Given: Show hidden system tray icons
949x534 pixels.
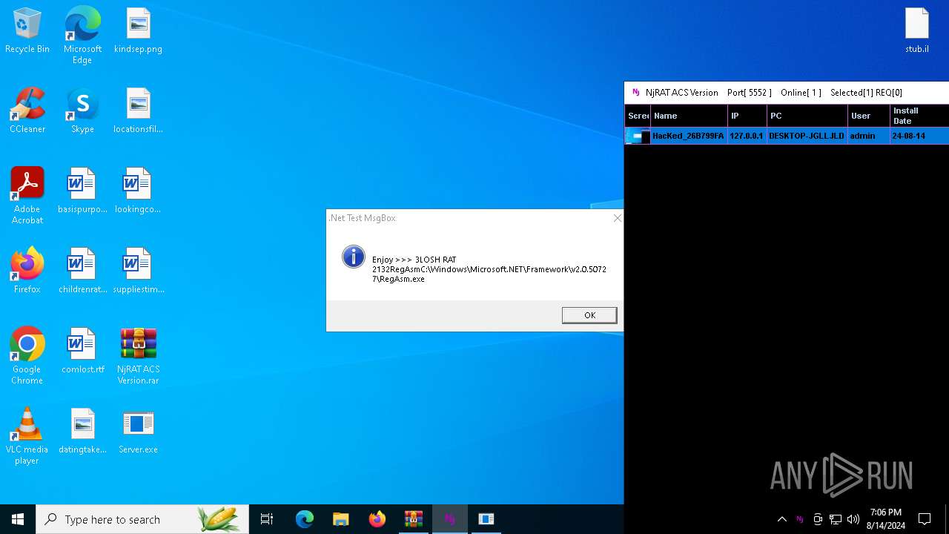Looking at the screenshot, I should pyautogui.click(x=781, y=519).
